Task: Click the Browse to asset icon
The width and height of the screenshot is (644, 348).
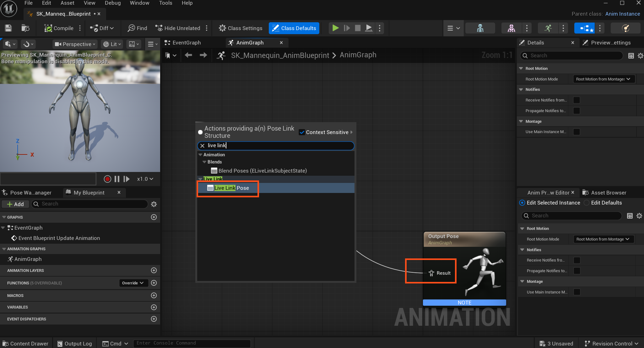Action: 25,28
